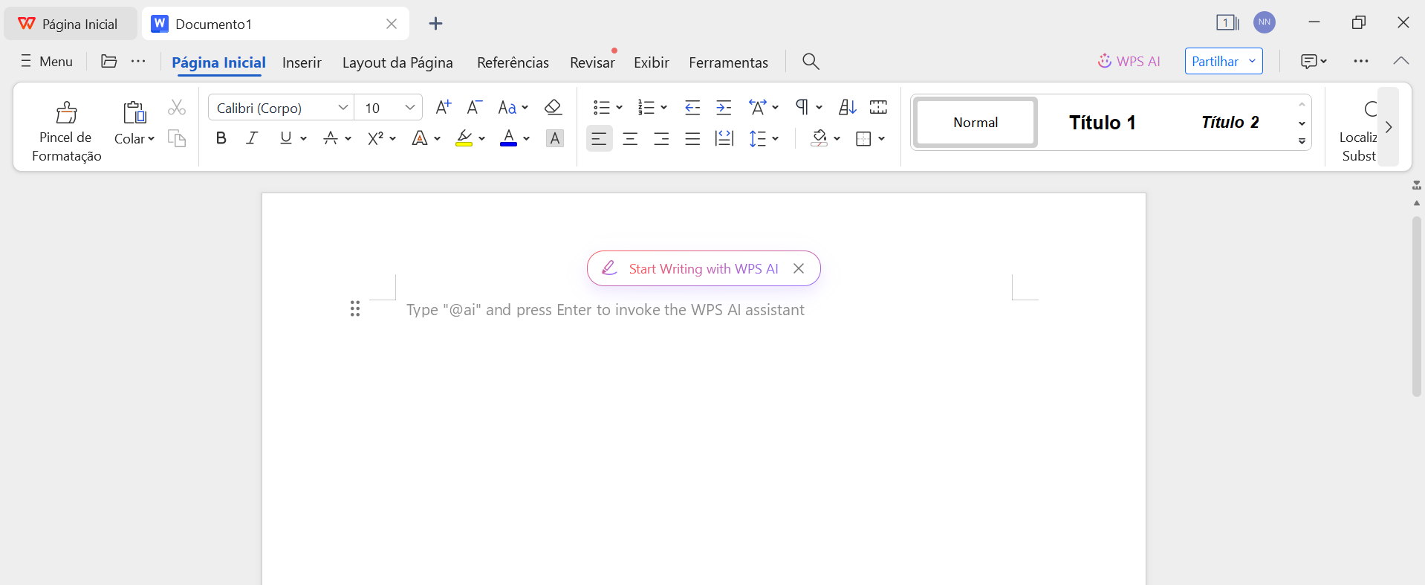Open the change case Aa dropdown
Viewport: 1425px width, 585px height.
[525, 108]
